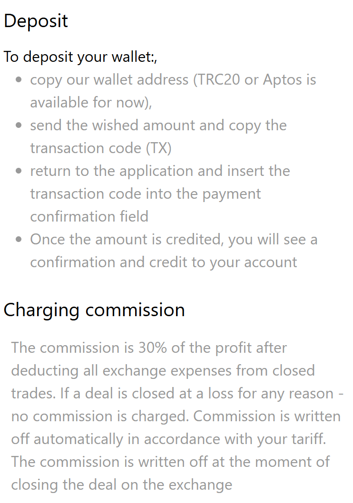Click the TRC20 text in the first bullet
353x503 pixels.
click(x=219, y=79)
